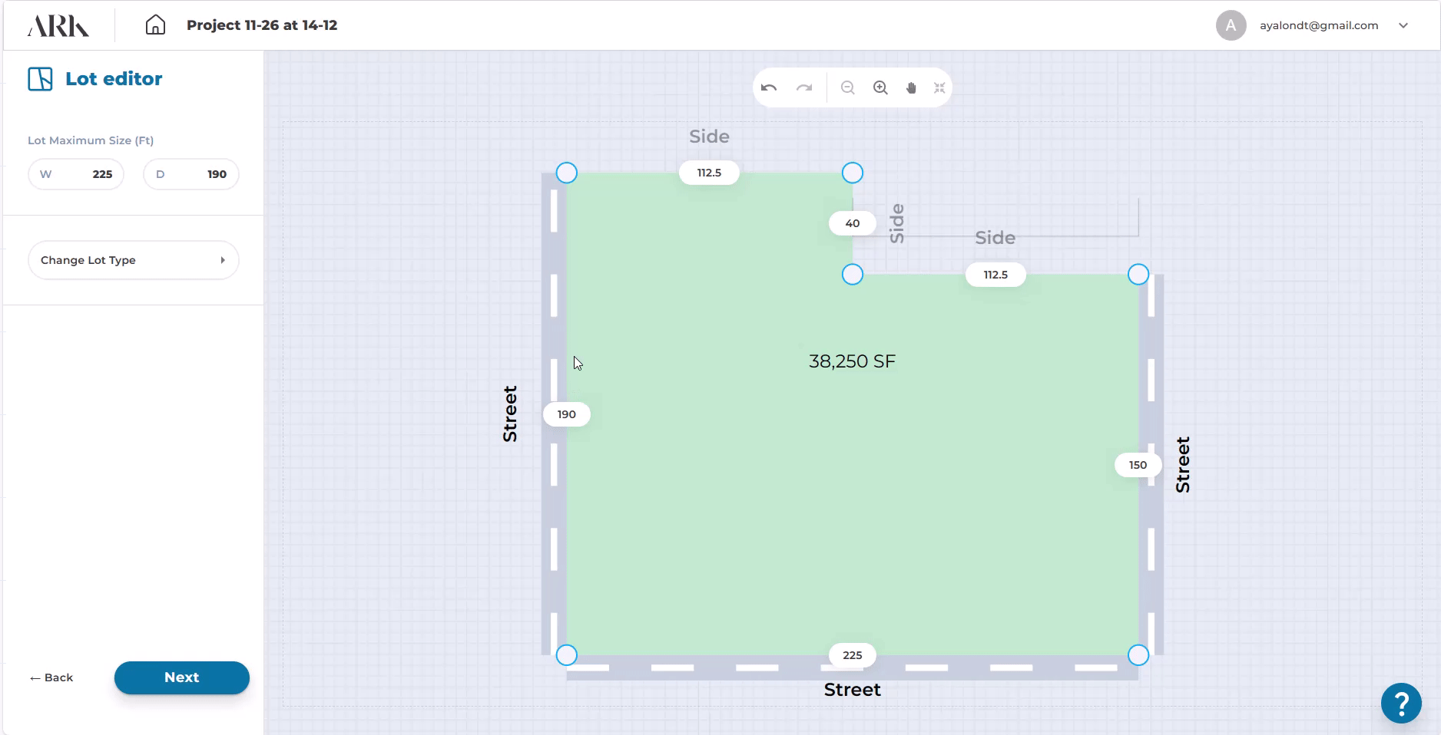Edit the lot depth D field

click(190, 174)
